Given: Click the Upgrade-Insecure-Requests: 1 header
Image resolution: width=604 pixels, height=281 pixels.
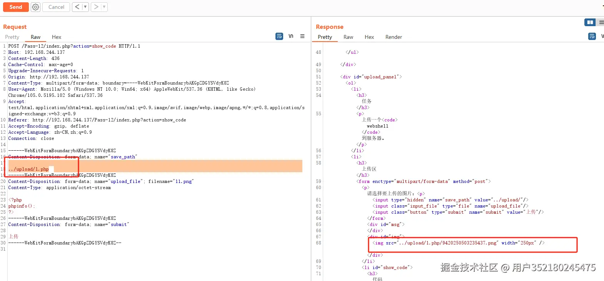Looking at the screenshot, I should pos(46,71).
